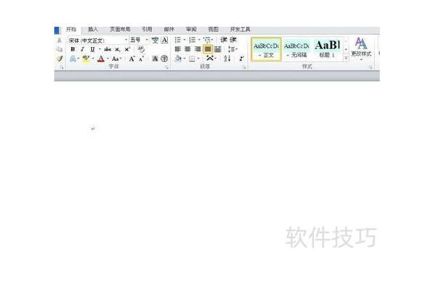Select the 无间隔 style
Image resolution: width=434 pixels, height=289 pixels.
coord(297,49)
